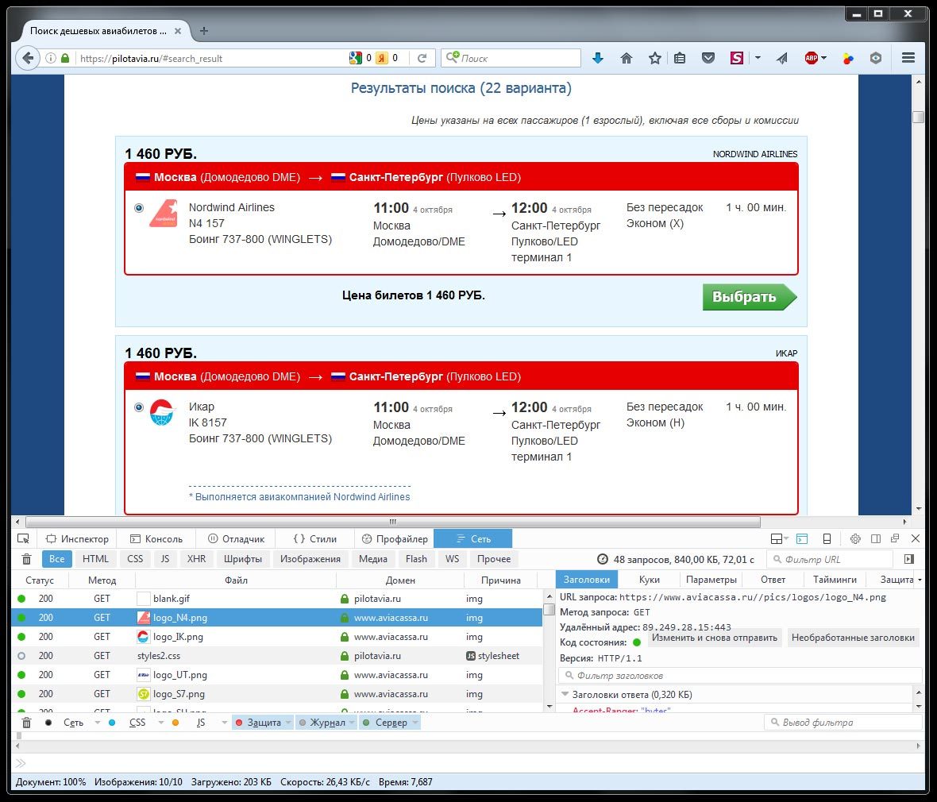Open the Adblock Plus ABP icon
The width and height of the screenshot is (937, 802).
tap(811, 58)
